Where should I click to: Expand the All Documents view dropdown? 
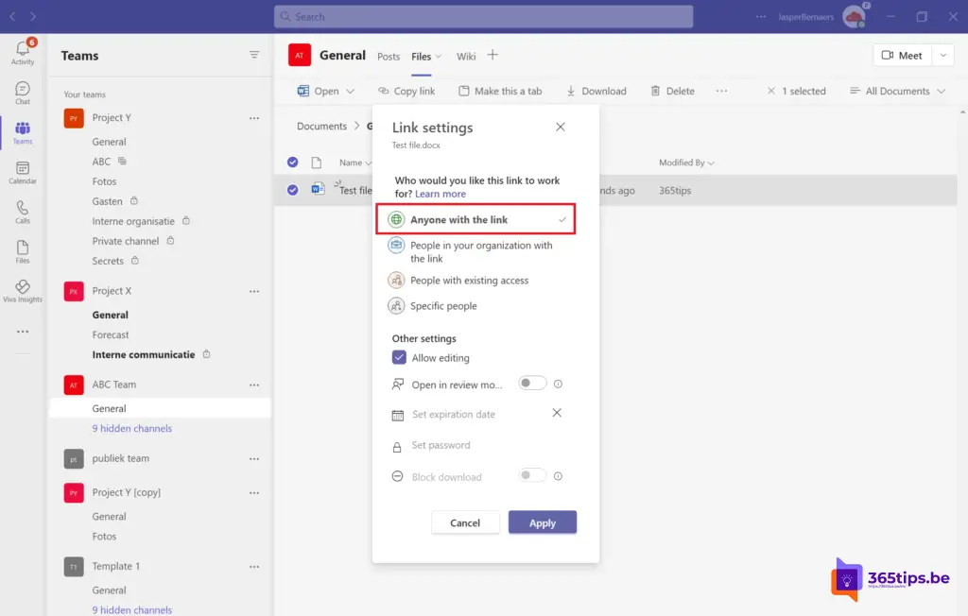897,92
